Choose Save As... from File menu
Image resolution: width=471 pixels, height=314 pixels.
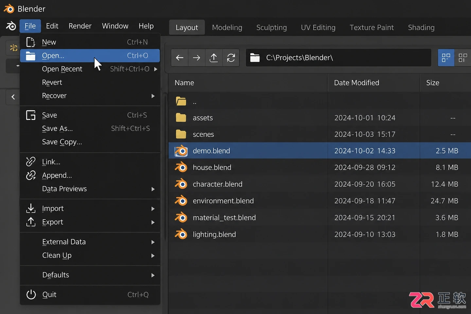click(x=90, y=129)
